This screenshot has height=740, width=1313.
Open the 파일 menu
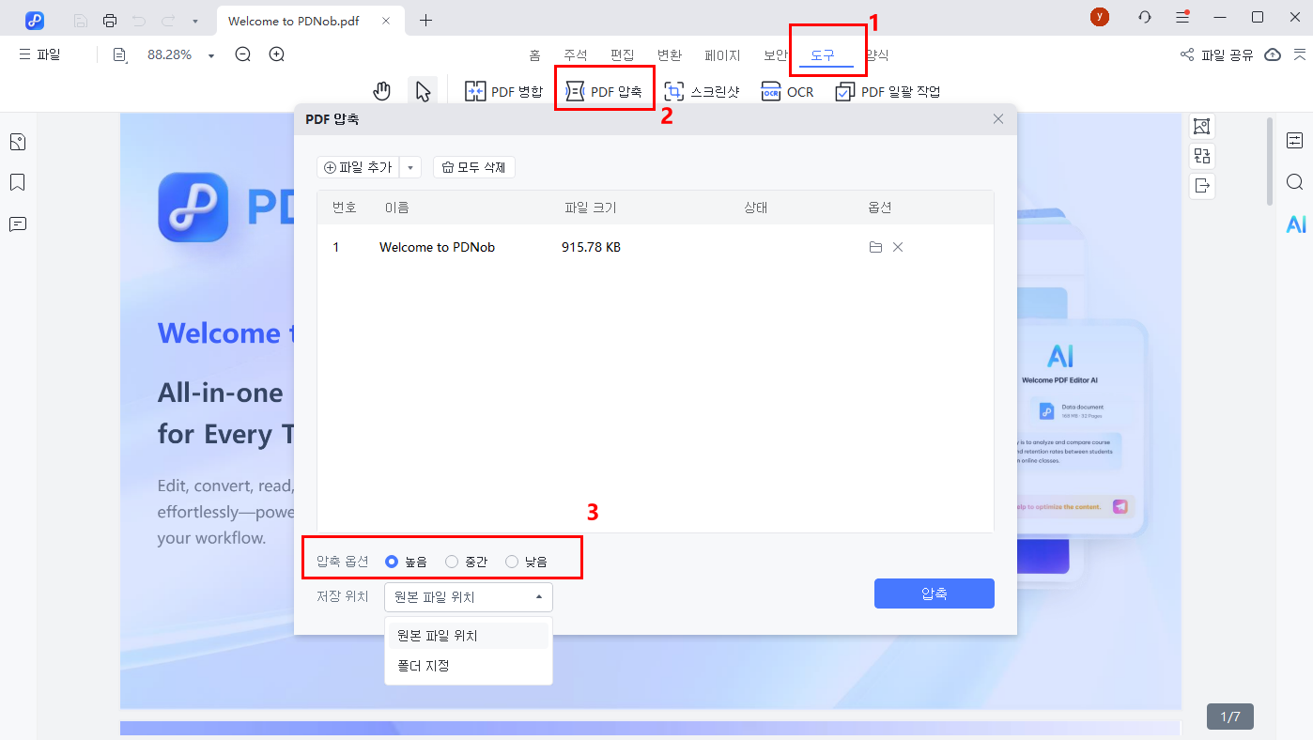point(40,54)
